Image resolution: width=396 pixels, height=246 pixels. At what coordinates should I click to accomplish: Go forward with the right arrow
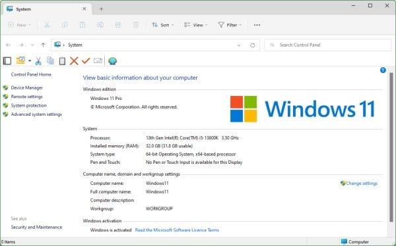21,45
